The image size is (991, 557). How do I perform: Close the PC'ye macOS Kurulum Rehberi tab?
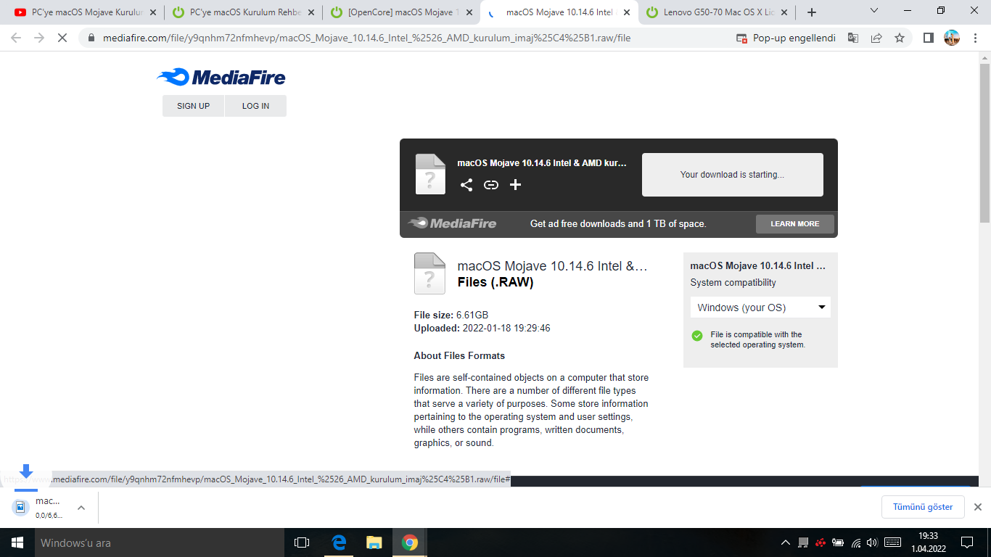[x=311, y=12]
